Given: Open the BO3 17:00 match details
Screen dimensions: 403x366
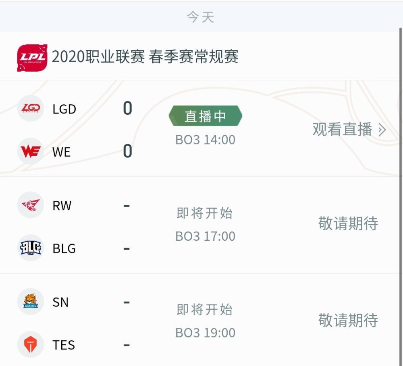Looking at the screenshot, I should point(206,236).
